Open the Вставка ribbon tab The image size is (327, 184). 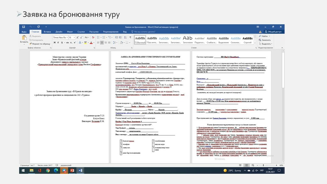point(47,32)
